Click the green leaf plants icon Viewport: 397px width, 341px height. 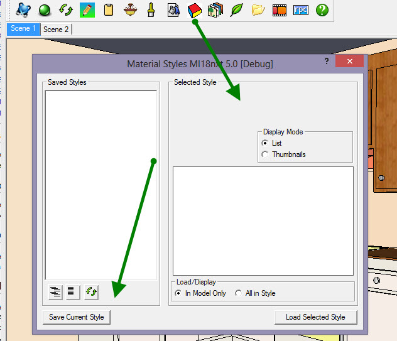click(237, 9)
